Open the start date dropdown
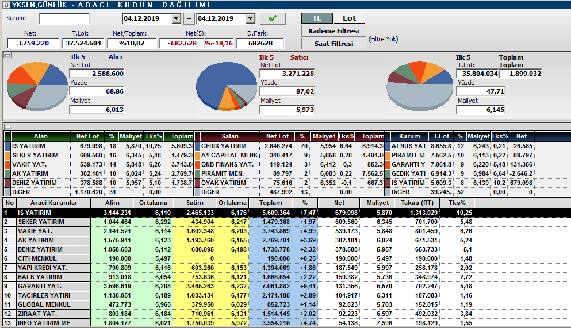Image resolution: width=571 pixels, height=328 pixels. pos(177,18)
